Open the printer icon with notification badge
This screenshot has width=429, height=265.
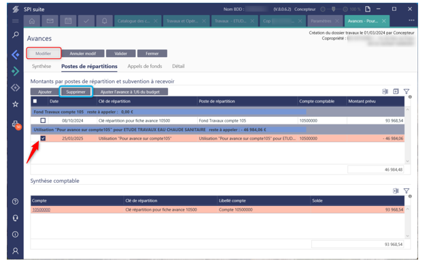[16, 125]
